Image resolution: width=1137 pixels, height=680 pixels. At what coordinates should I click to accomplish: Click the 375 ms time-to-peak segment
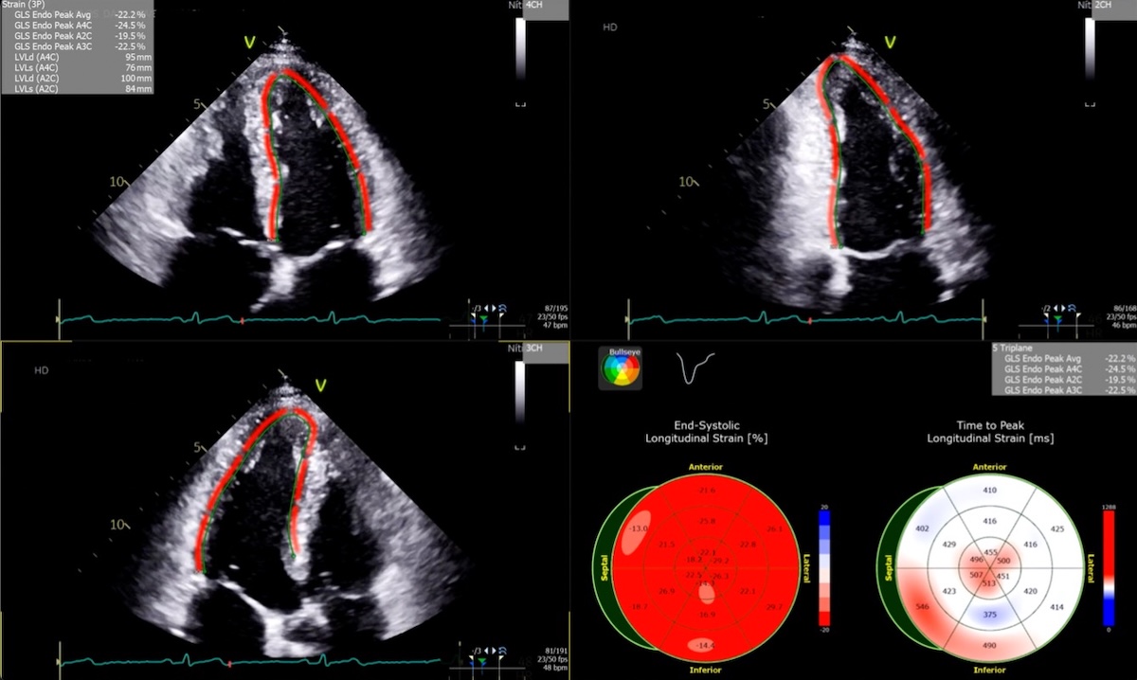(x=989, y=615)
